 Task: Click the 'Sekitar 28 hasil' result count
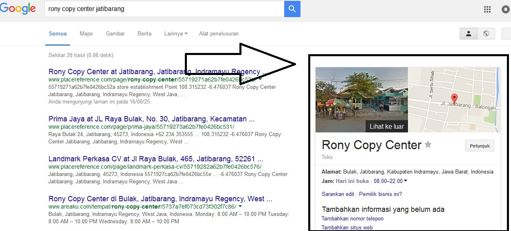click(81, 55)
